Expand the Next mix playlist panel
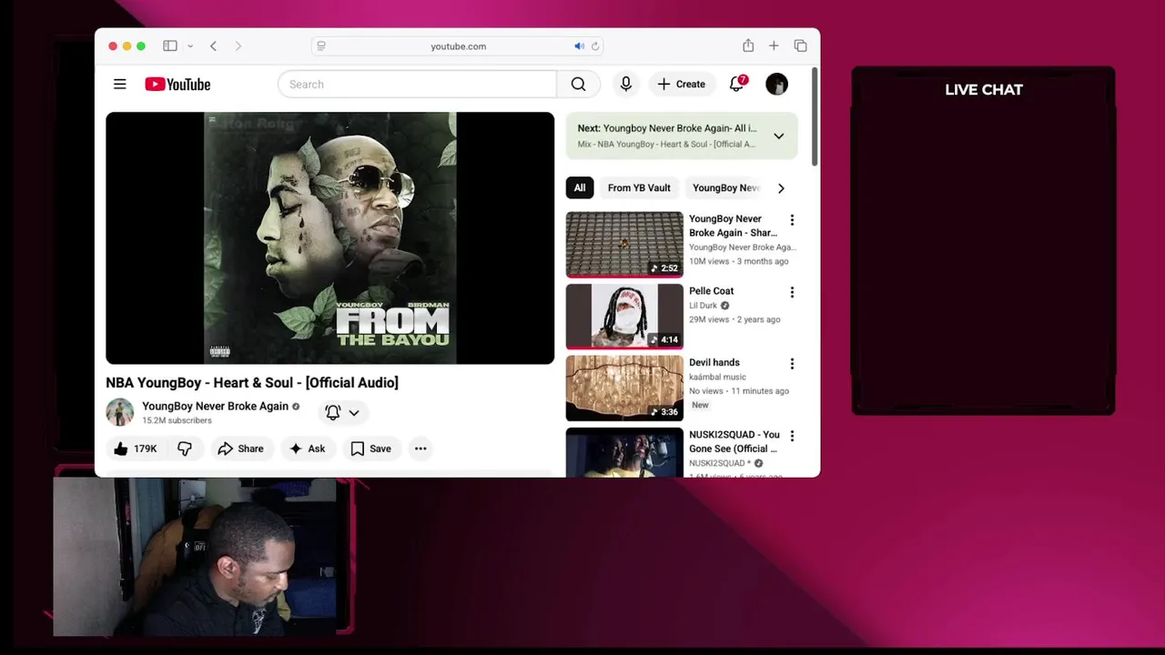The image size is (1165, 655). pyautogui.click(x=779, y=136)
